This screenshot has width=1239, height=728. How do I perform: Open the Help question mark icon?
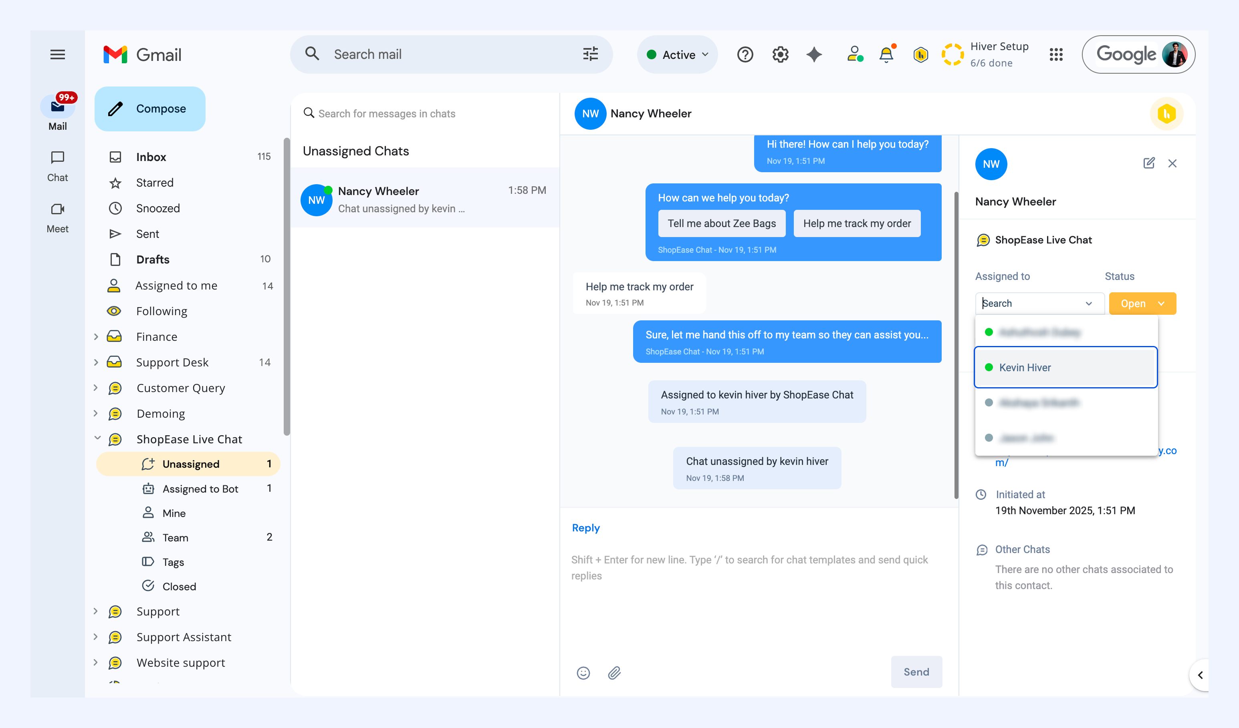[x=745, y=54]
